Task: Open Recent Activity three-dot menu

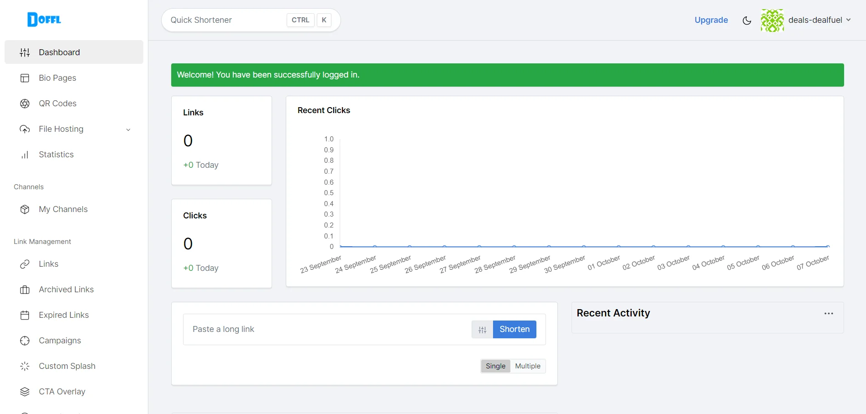Action: tap(829, 314)
